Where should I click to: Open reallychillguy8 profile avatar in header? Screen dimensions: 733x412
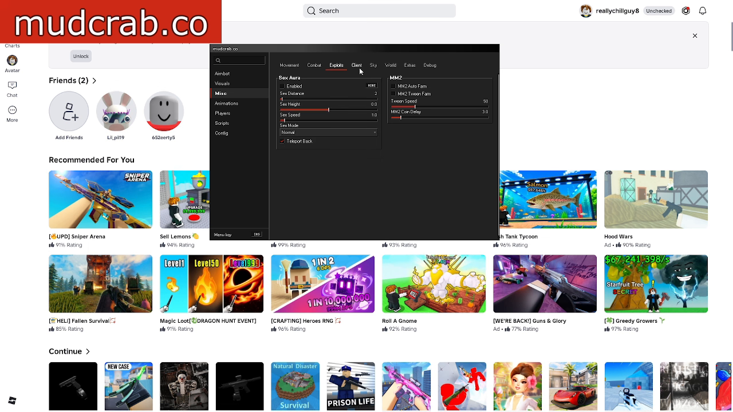586,11
